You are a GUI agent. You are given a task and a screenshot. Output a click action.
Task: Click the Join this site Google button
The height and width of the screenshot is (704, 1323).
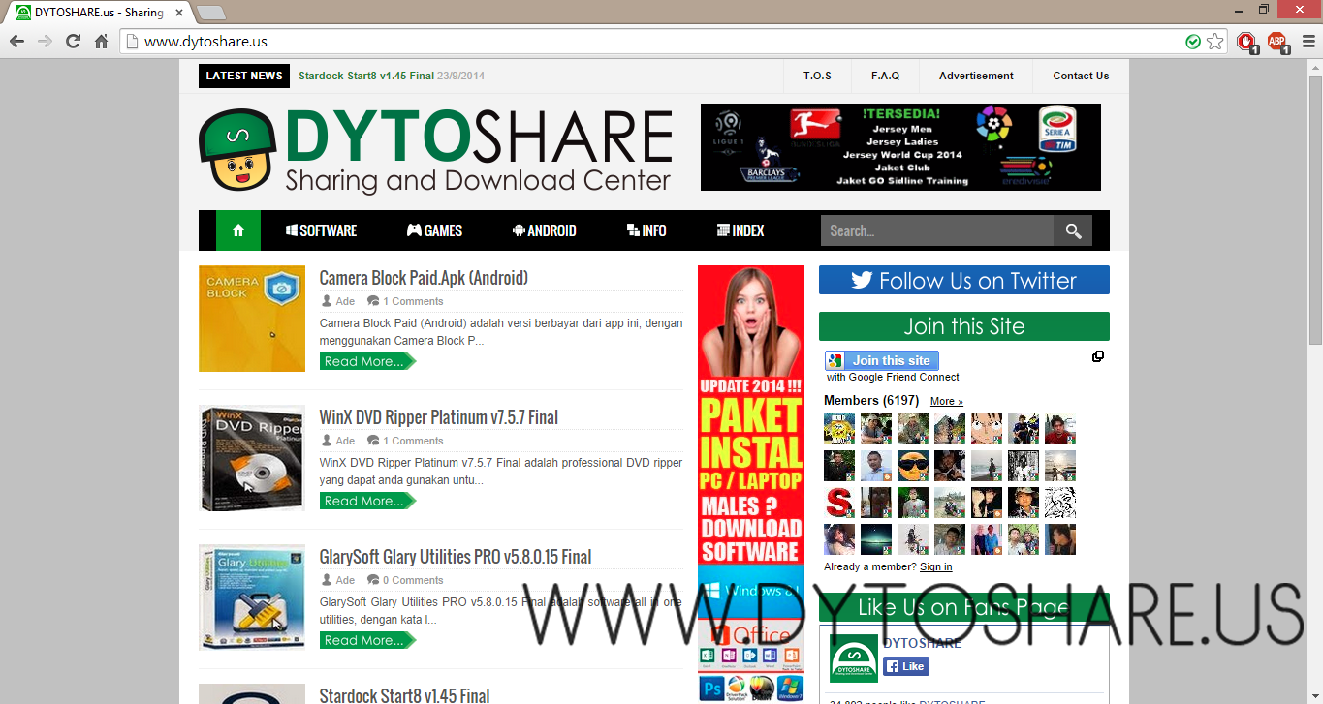(x=882, y=360)
